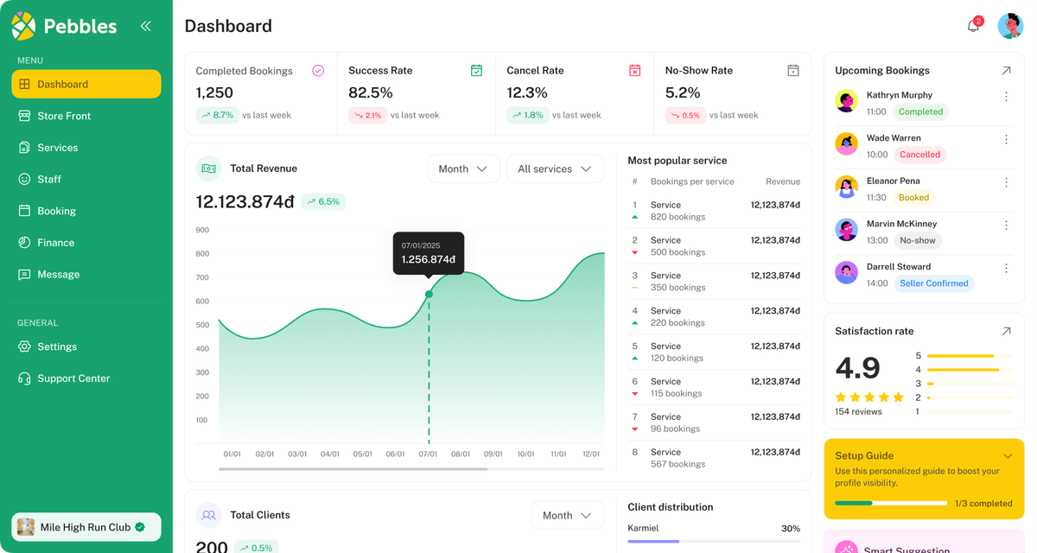Open options menu for Wade Warren
This screenshot has height=553, width=1037.
click(x=1006, y=139)
